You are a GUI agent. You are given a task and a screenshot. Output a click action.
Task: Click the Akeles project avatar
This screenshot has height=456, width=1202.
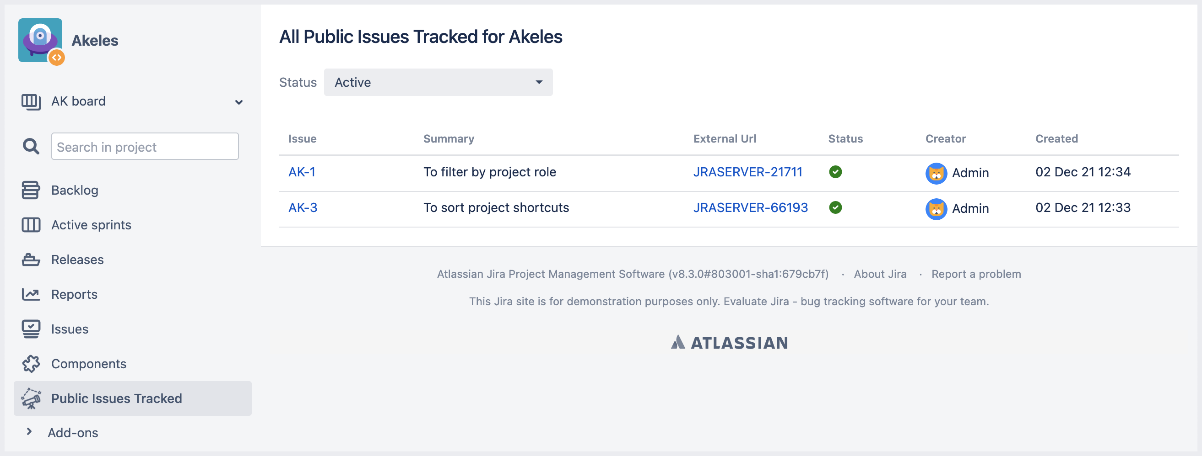click(x=40, y=40)
